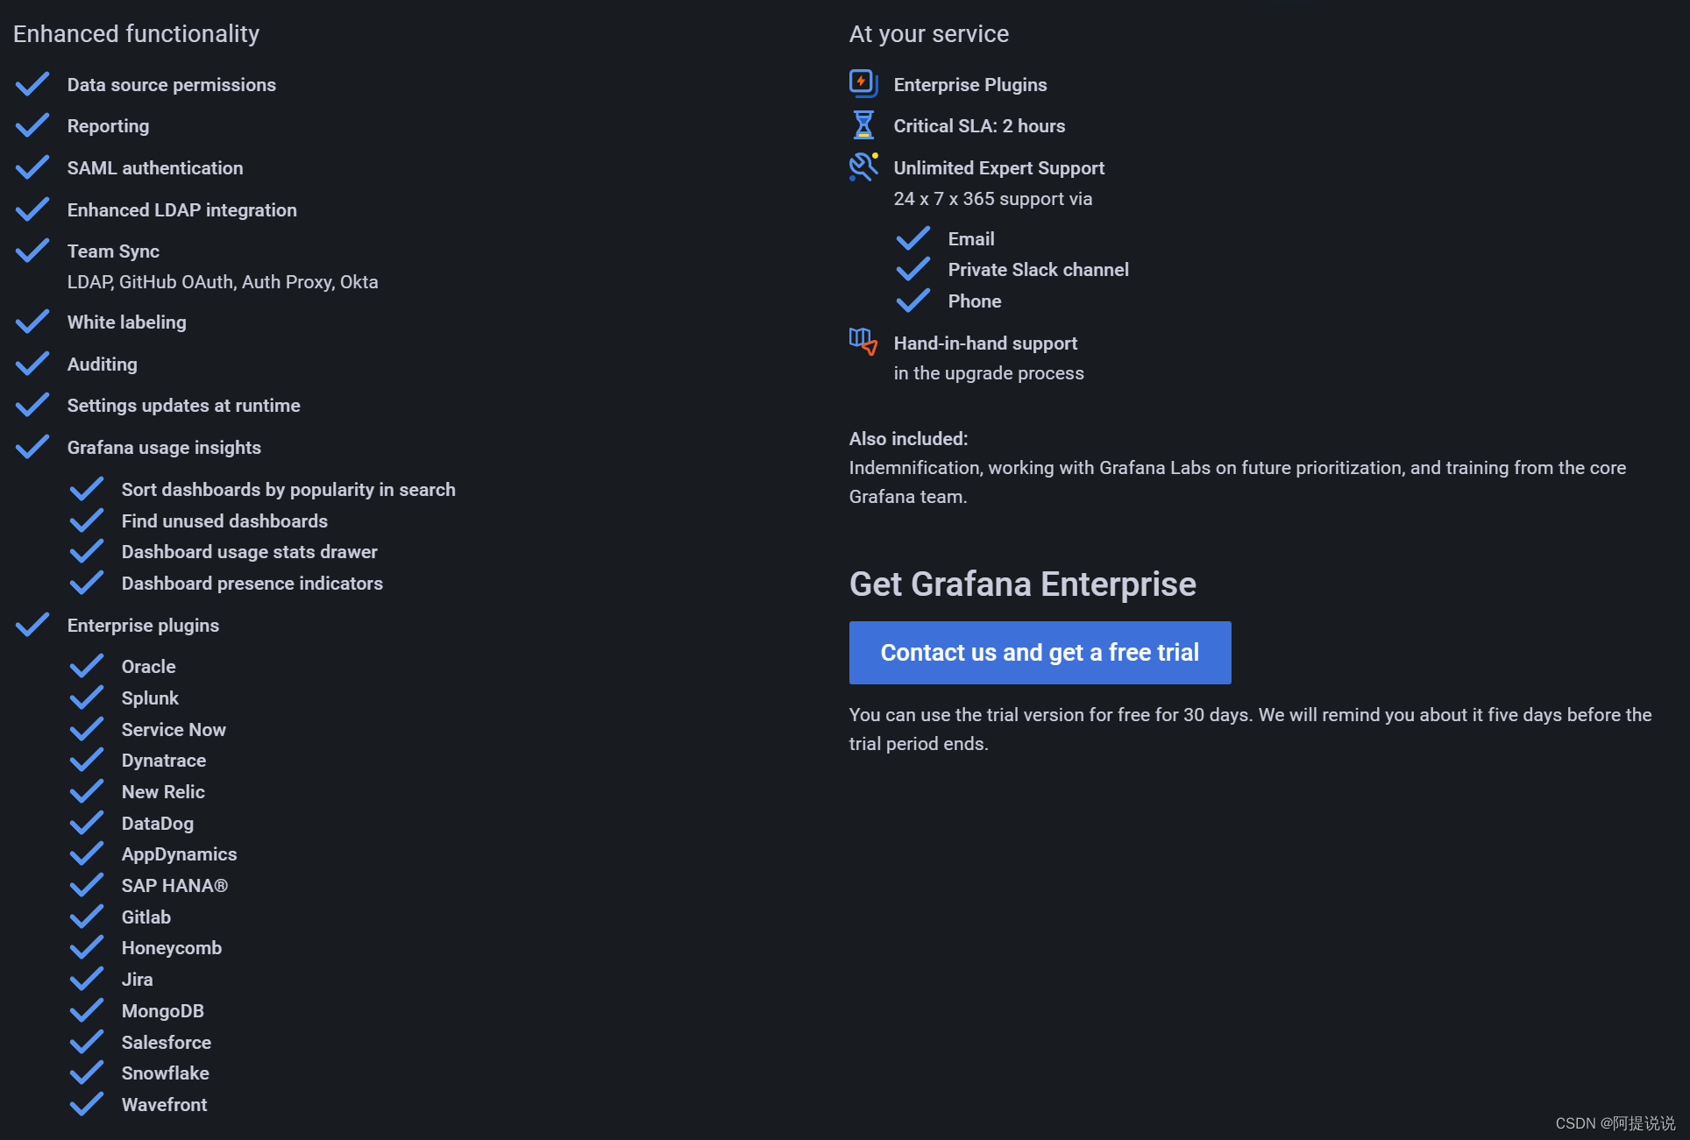Click the Team Sync feature label
This screenshot has width=1690, height=1140.
tap(113, 251)
